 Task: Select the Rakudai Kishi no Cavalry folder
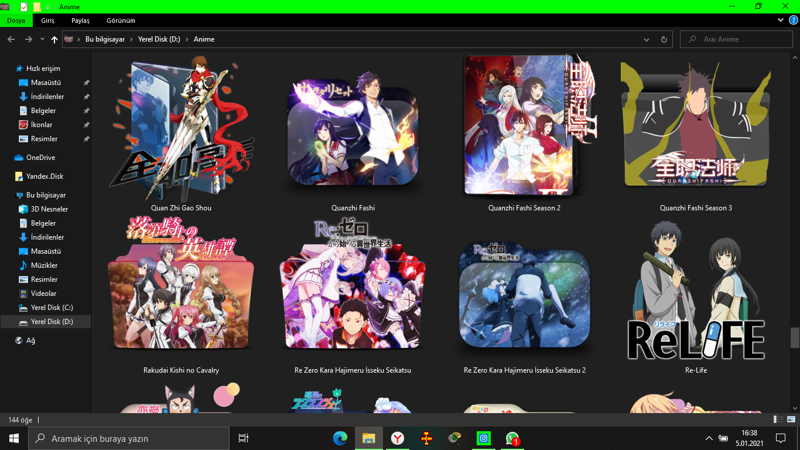point(181,296)
